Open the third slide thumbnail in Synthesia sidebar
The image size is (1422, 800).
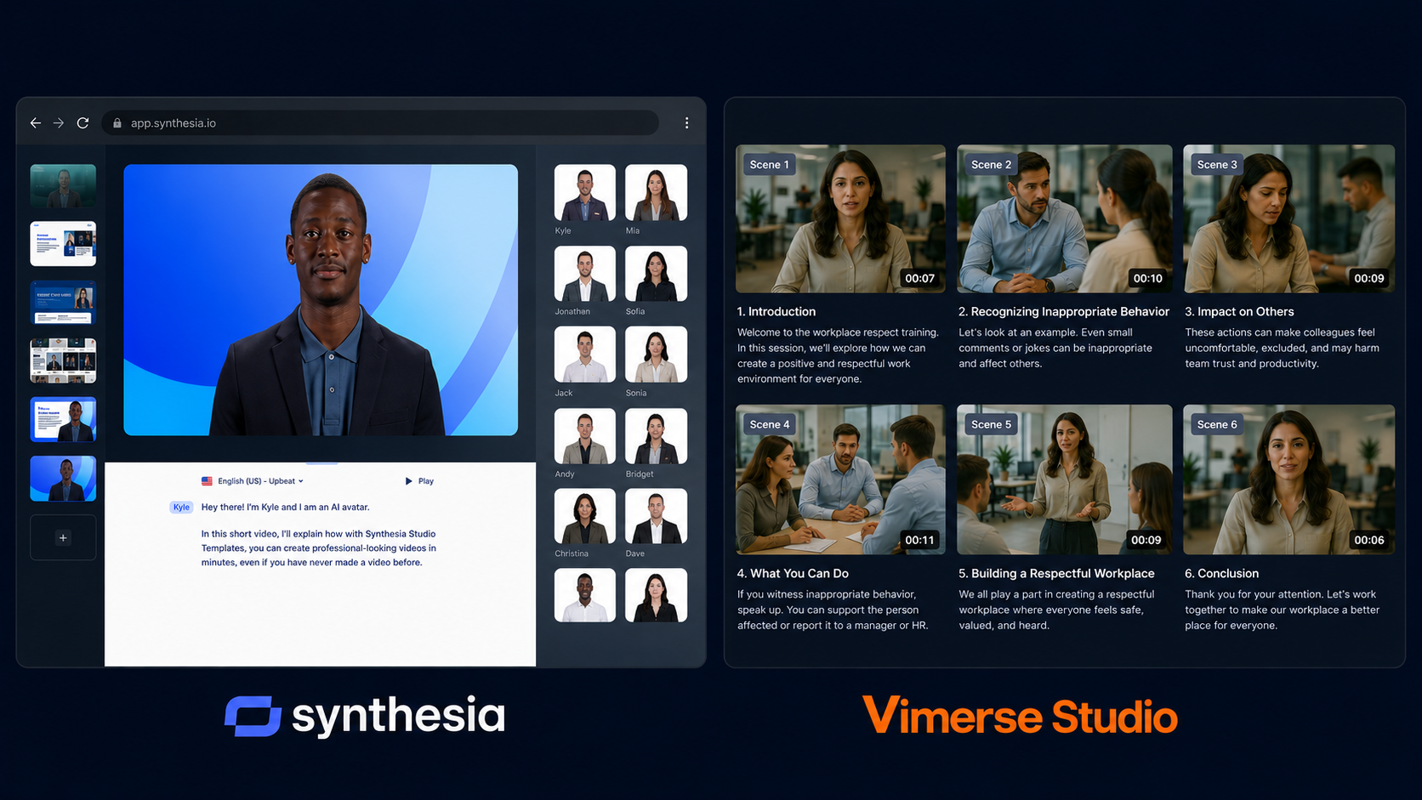click(x=63, y=303)
